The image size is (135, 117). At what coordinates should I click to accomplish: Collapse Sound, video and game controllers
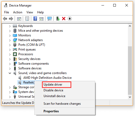point(10,73)
